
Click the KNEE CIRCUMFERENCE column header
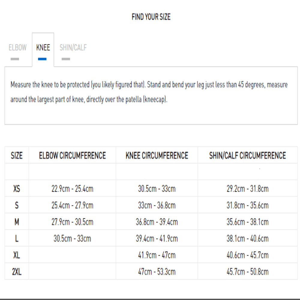click(x=157, y=155)
